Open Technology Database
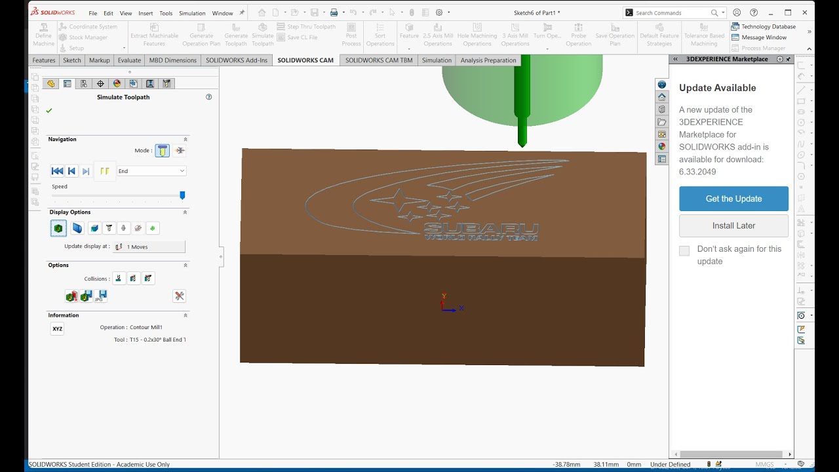The image size is (839, 472). click(764, 27)
